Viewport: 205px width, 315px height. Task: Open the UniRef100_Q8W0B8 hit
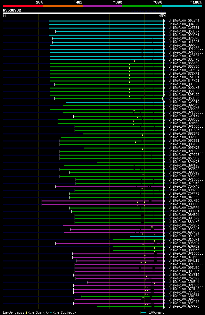184,120
